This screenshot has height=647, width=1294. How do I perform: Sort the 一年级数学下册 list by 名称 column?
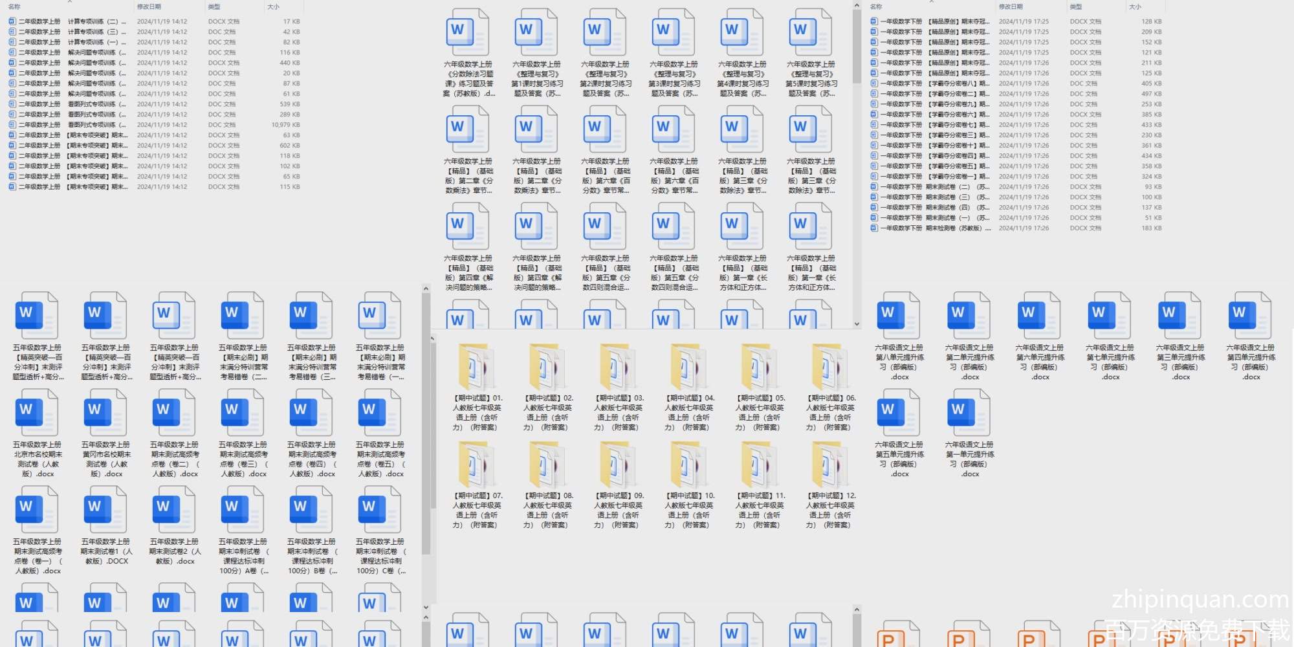click(876, 6)
